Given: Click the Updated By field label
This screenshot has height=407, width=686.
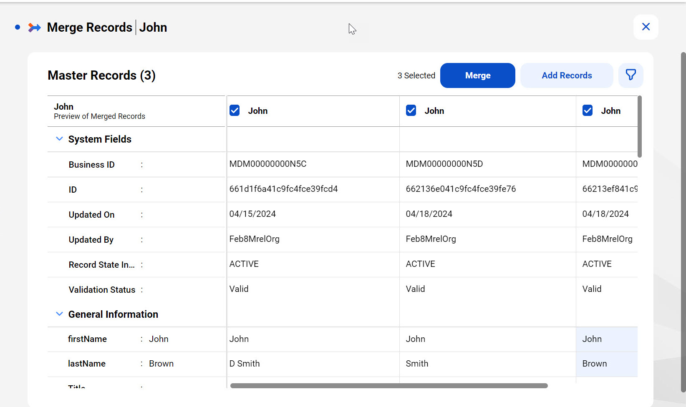Looking at the screenshot, I should [91, 240].
